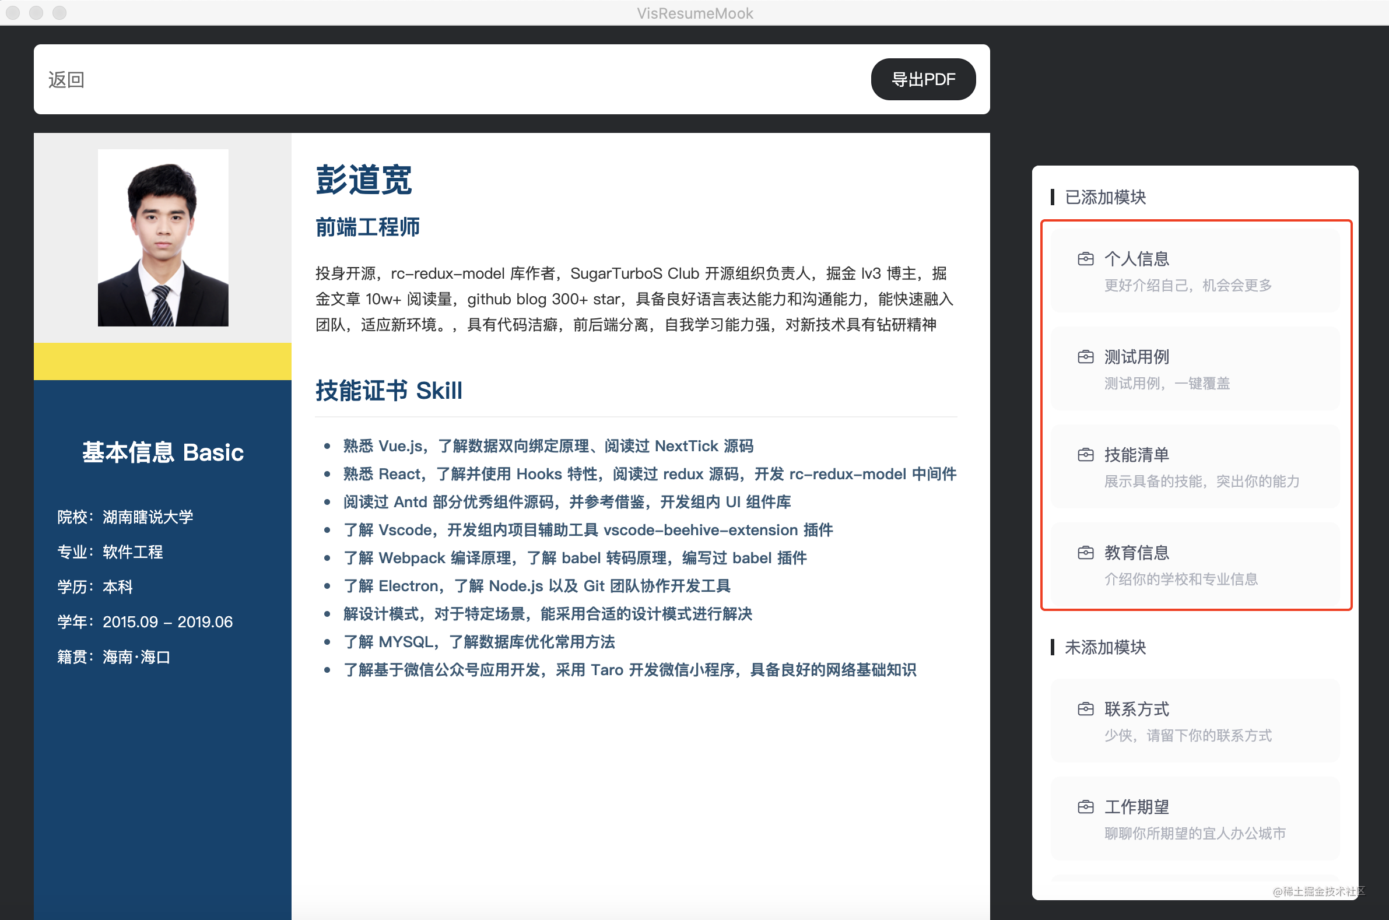Click the briefcase icon beside 技能清单
Image resolution: width=1389 pixels, height=920 pixels.
(x=1085, y=455)
